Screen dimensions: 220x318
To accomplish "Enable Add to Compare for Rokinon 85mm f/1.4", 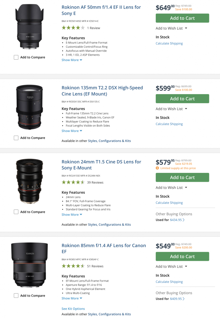I will coord(16,296).
